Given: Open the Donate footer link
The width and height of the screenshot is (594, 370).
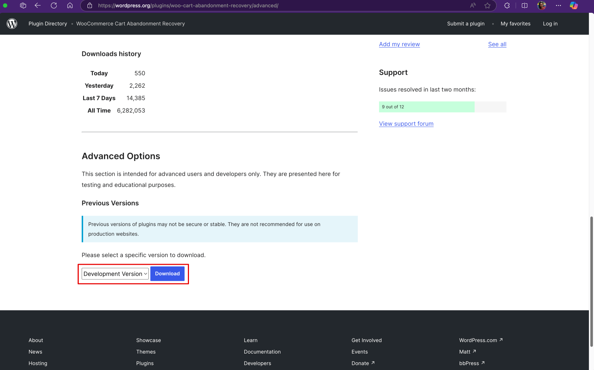Looking at the screenshot, I should pos(363,363).
